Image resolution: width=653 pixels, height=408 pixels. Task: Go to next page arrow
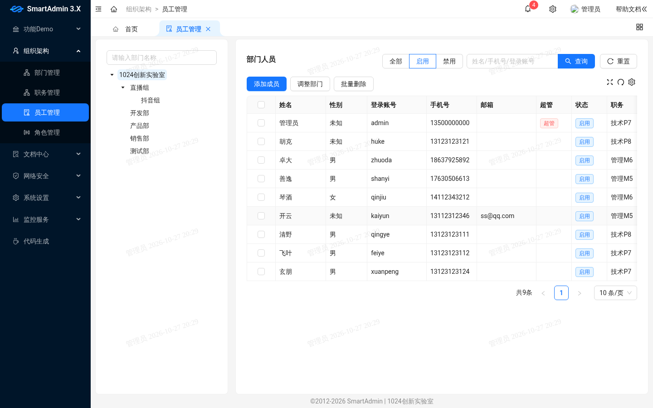pyautogui.click(x=580, y=293)
